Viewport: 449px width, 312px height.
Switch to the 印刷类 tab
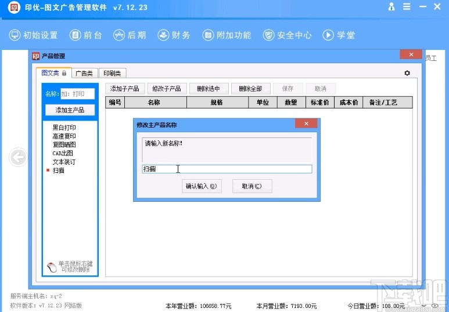[x=112, y=73]
